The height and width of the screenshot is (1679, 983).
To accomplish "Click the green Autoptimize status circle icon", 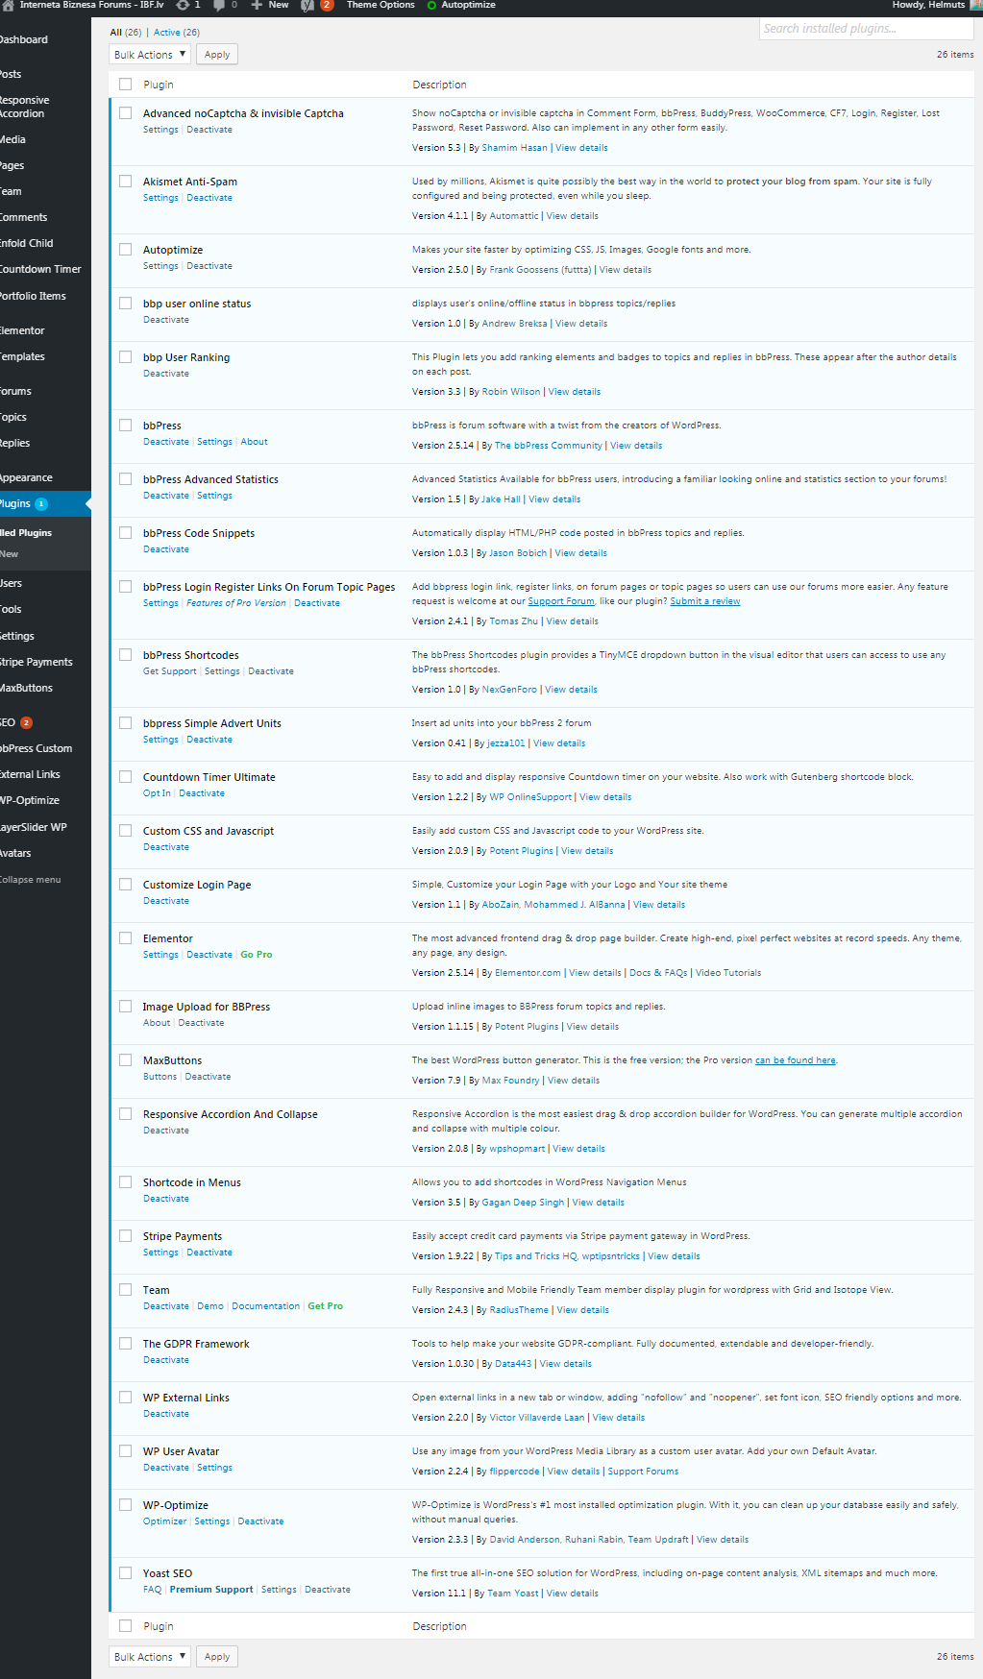I will click(x=431, y=5).
